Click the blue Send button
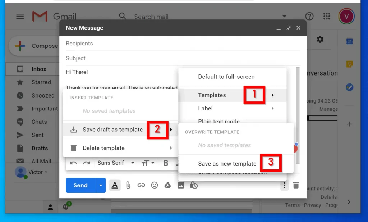 (x=80, y=185)
